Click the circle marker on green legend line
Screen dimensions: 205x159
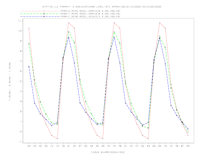pyautogui.click(x=44, y=14)
